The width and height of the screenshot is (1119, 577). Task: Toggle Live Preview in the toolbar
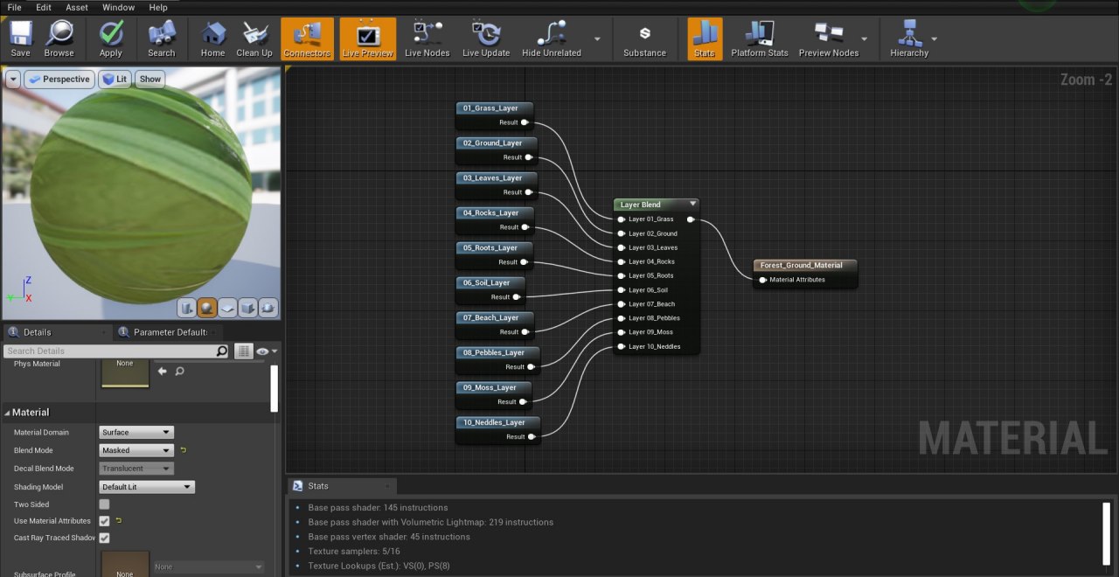[368, 38]
